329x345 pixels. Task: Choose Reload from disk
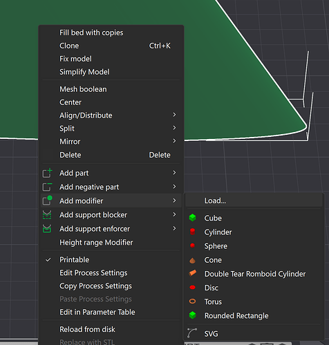click(x=111, y=329)
